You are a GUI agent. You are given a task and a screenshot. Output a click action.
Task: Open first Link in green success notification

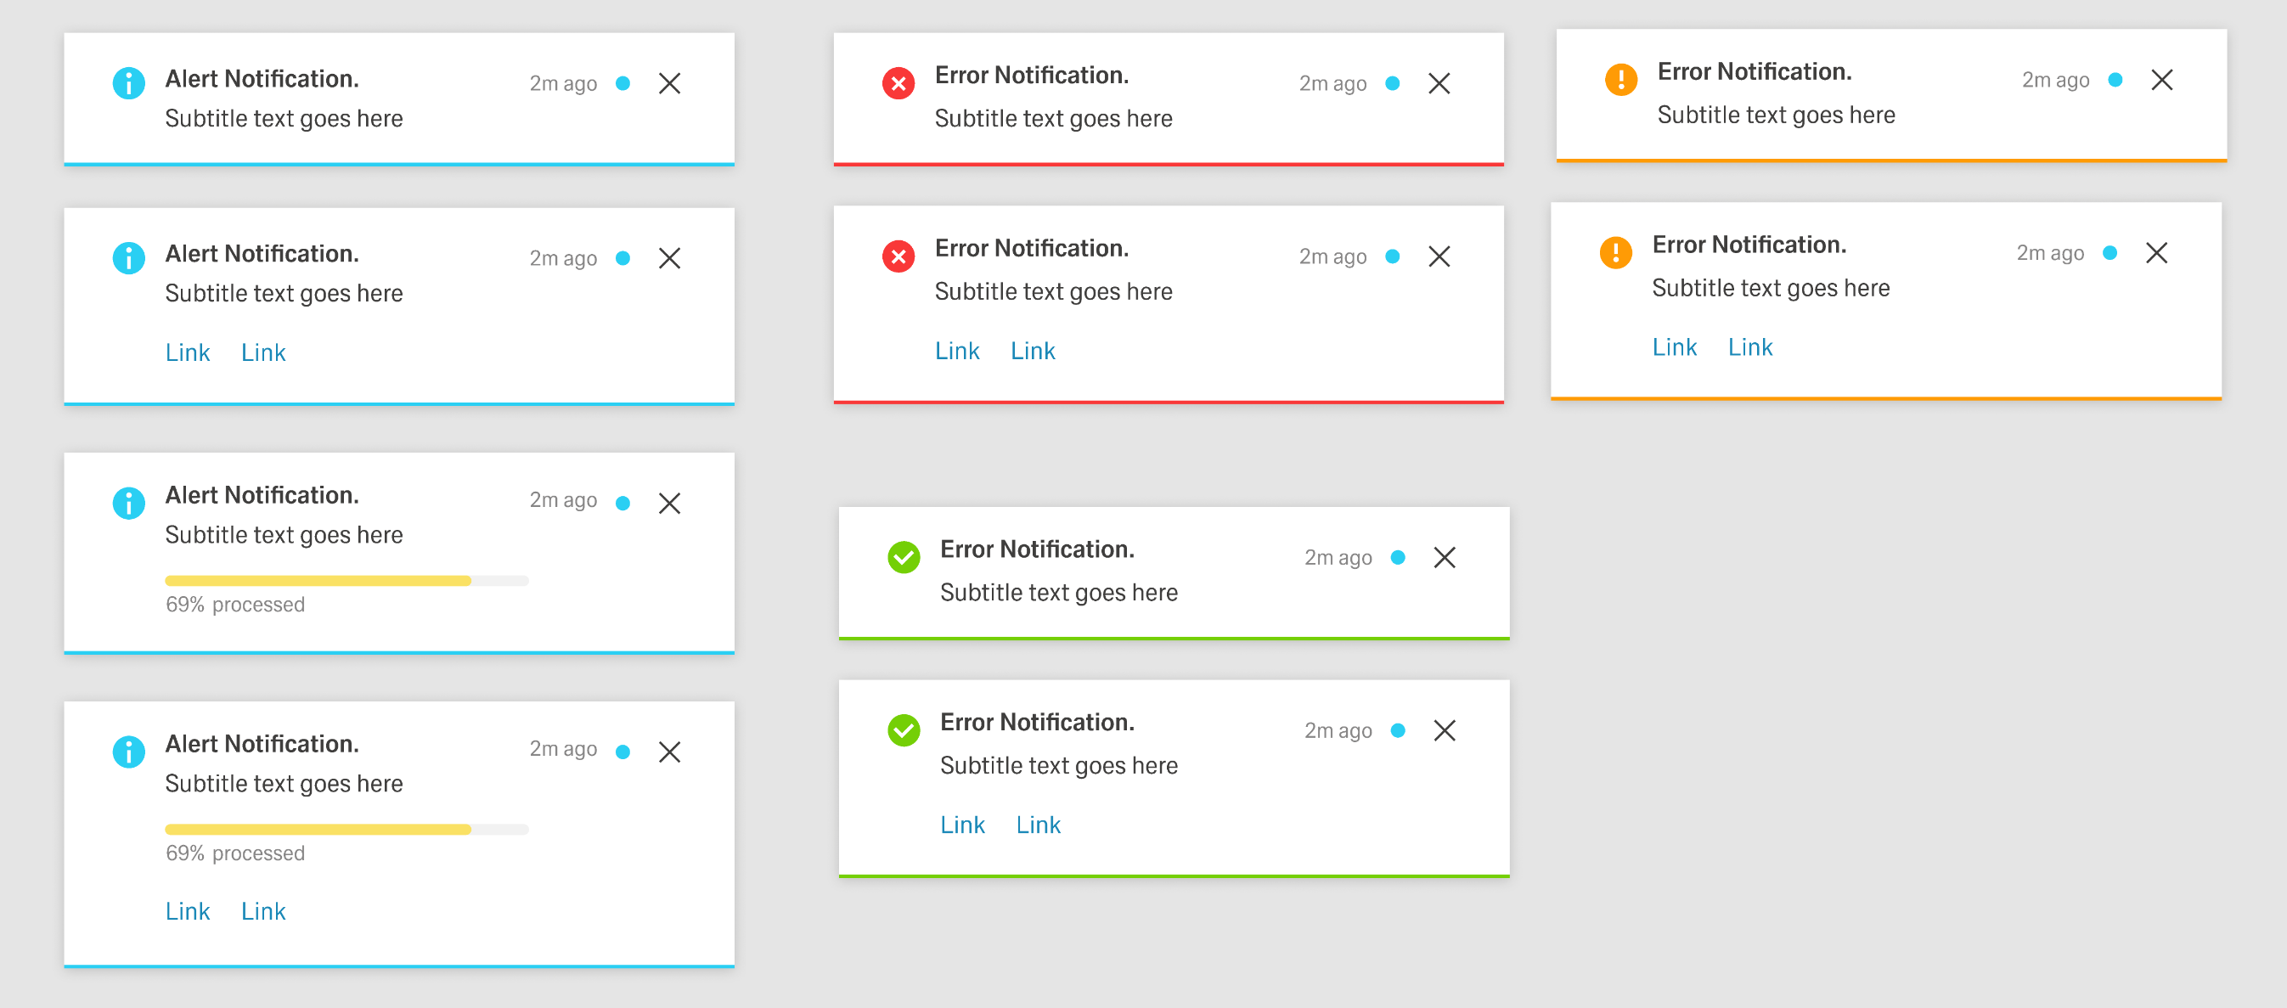click(x=961, y=825)
